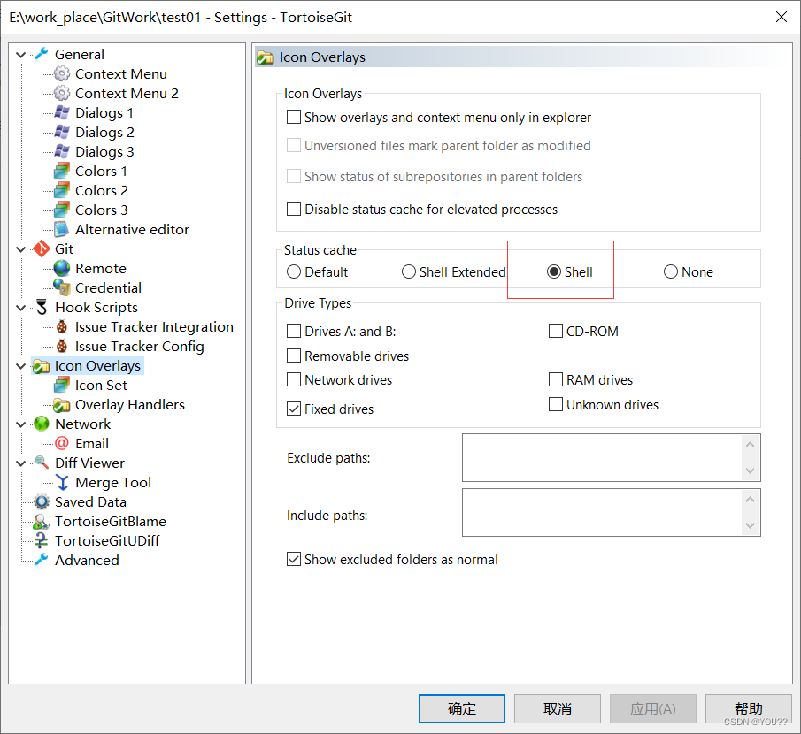Image resolution: width=801 pixels, height=734 pixels.
Task: Click the Advanced wrench icon
Action: [42, 560]
